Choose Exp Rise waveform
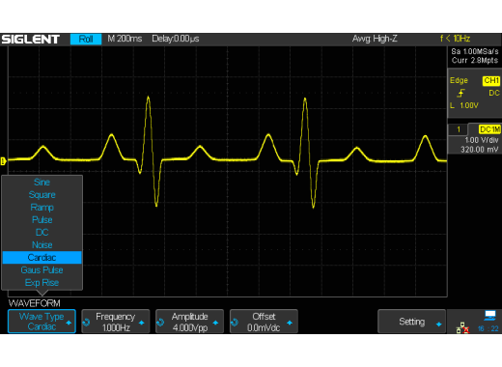Screen dimensions: 502x367 point(42,283)
